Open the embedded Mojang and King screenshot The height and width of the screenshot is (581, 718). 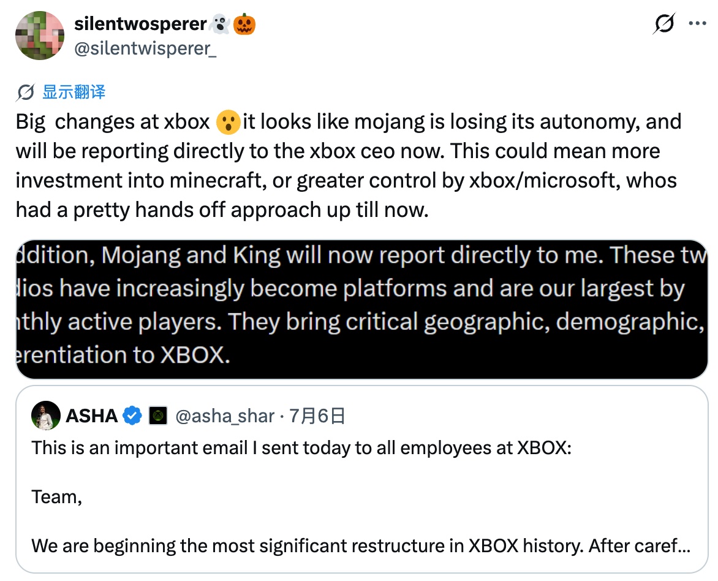click(x=361, y=309)
